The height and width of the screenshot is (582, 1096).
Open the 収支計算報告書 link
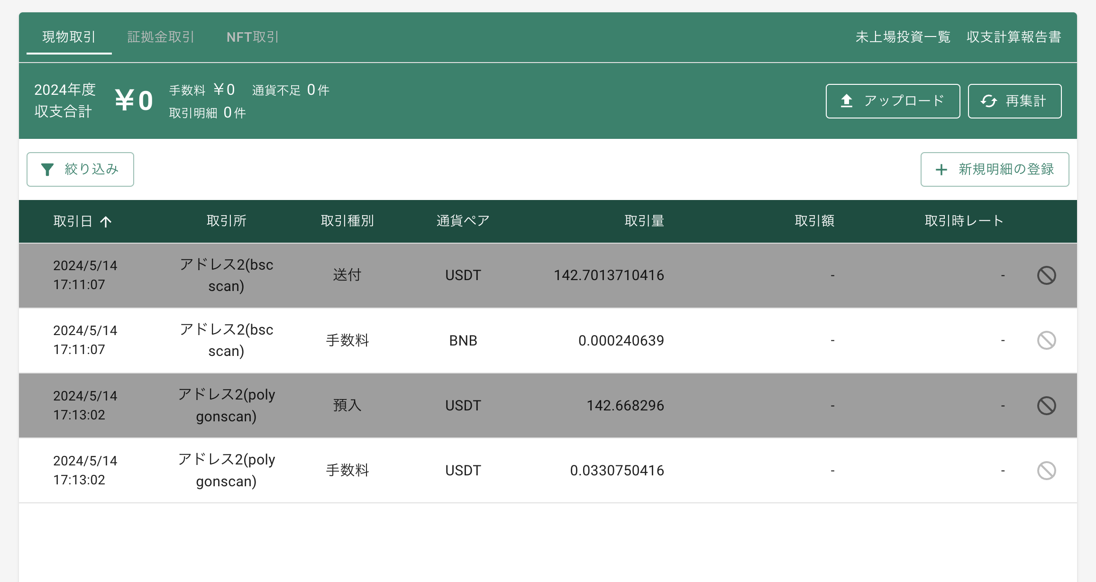coord(1014,37)
